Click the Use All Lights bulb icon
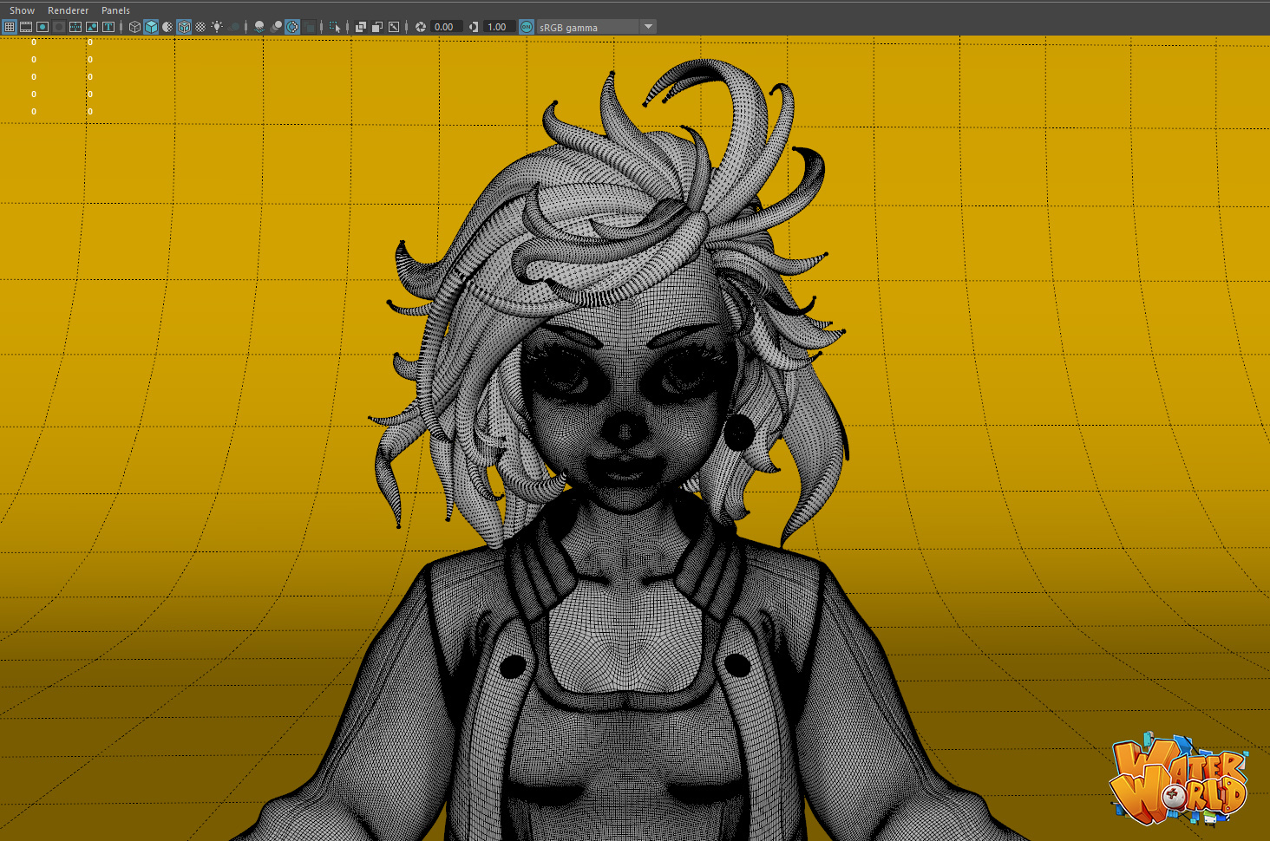This screenshot has width=1270, height=841. tap(217, 27)
